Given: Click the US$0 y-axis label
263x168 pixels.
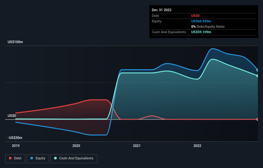Looking at the screenshot, I should pyautogui.click(x=12, y=116).
